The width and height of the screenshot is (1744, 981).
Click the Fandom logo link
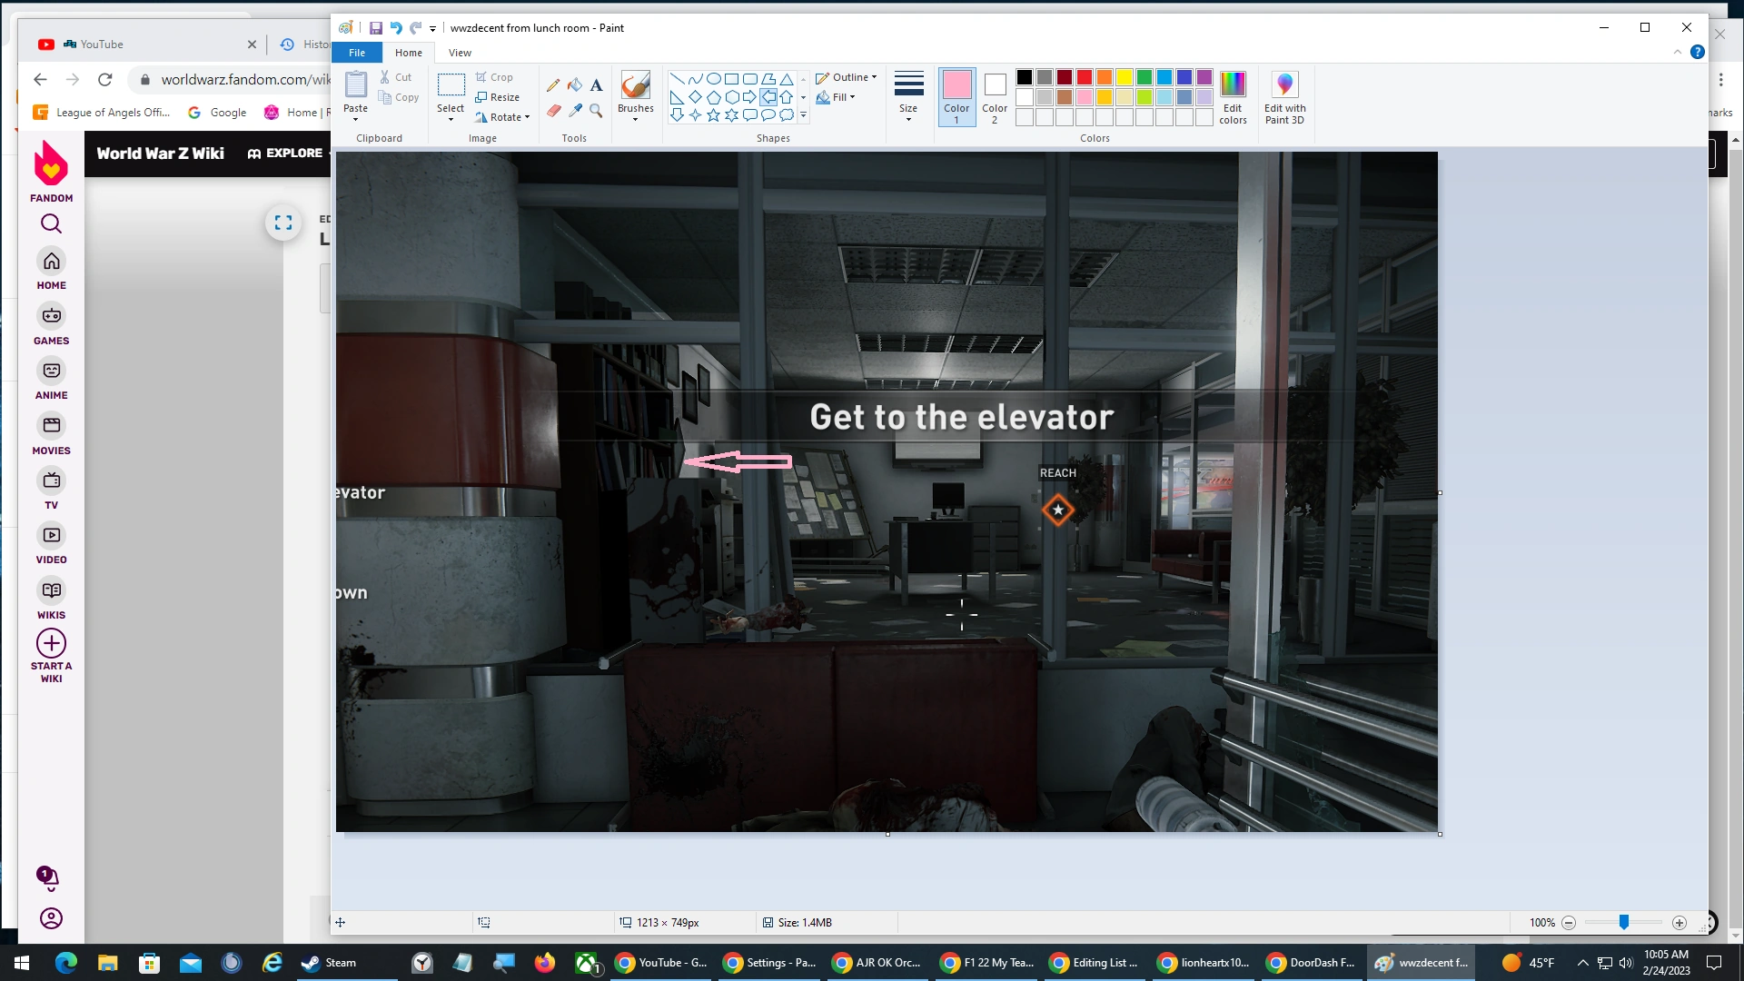pyautogui.click(x=51, y=171)
